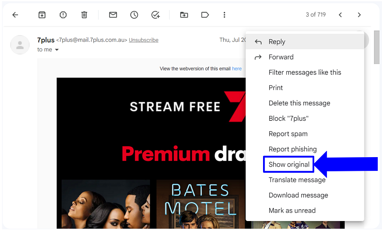Click the sender name 7plus
The height and width of the screenshot is (230, 382).
[46, 40]
